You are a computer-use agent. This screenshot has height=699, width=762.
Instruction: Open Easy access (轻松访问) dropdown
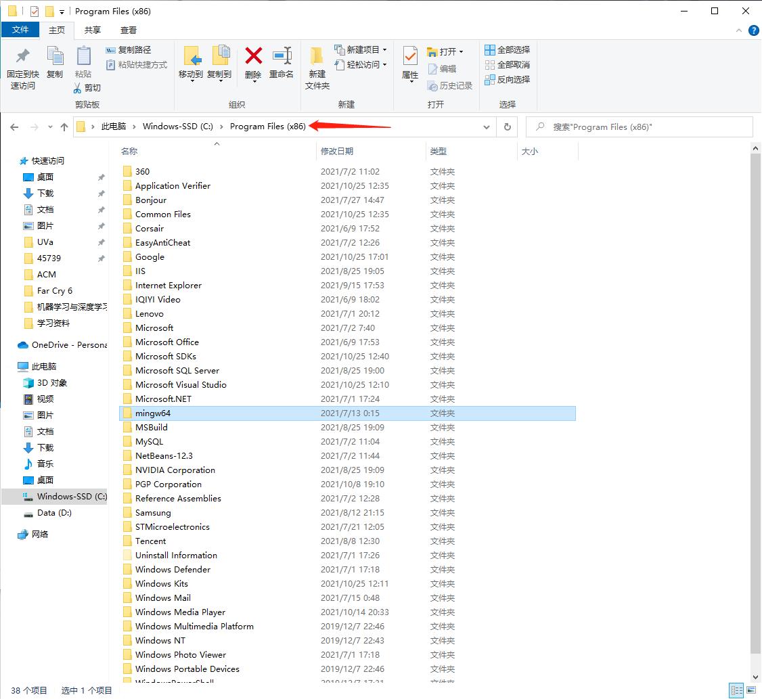pyautogui.click(x=361, y=64)
